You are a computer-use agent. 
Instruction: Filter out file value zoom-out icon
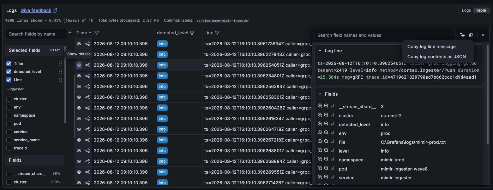tap(326, 142)
